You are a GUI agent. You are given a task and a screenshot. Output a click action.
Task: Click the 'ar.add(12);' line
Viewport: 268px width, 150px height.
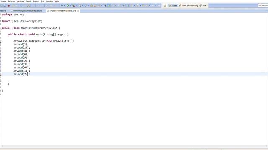pos(22,47)
